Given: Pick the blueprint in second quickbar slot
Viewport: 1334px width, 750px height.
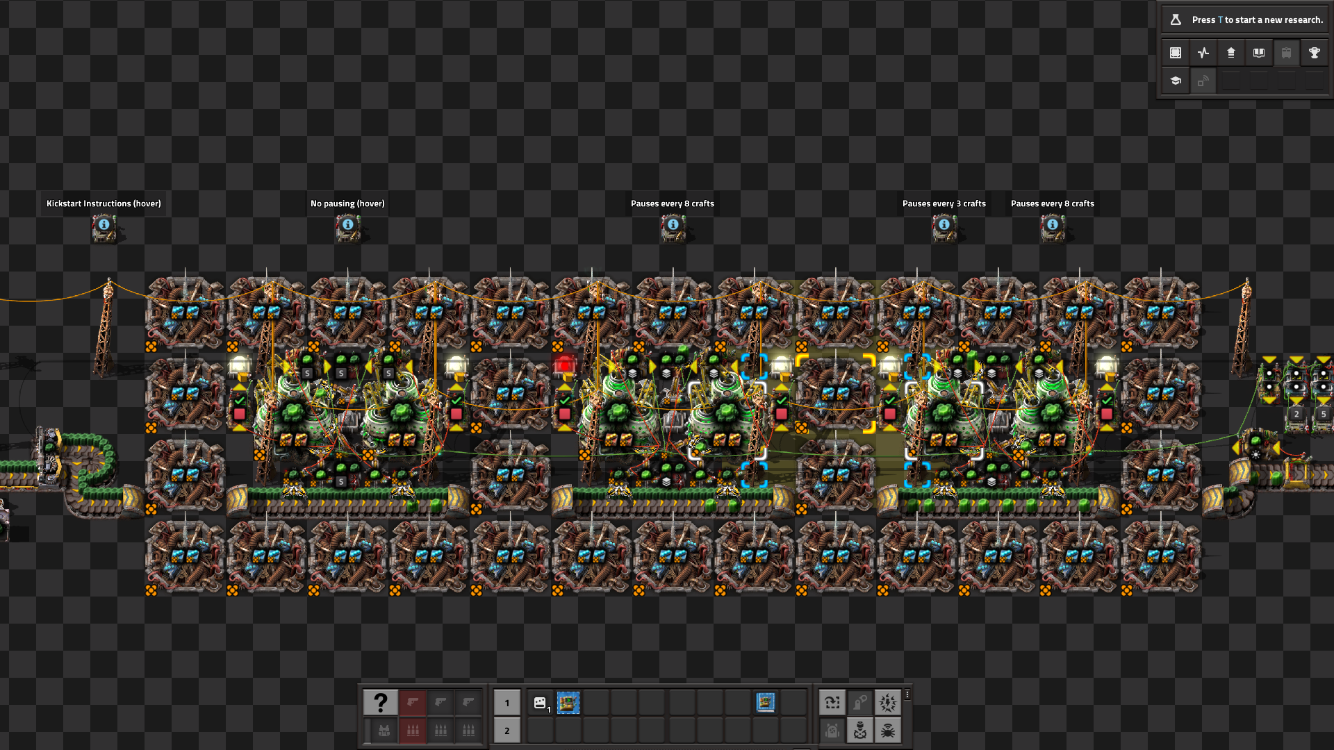Looking at the screenshot, I should coord(568,703).
